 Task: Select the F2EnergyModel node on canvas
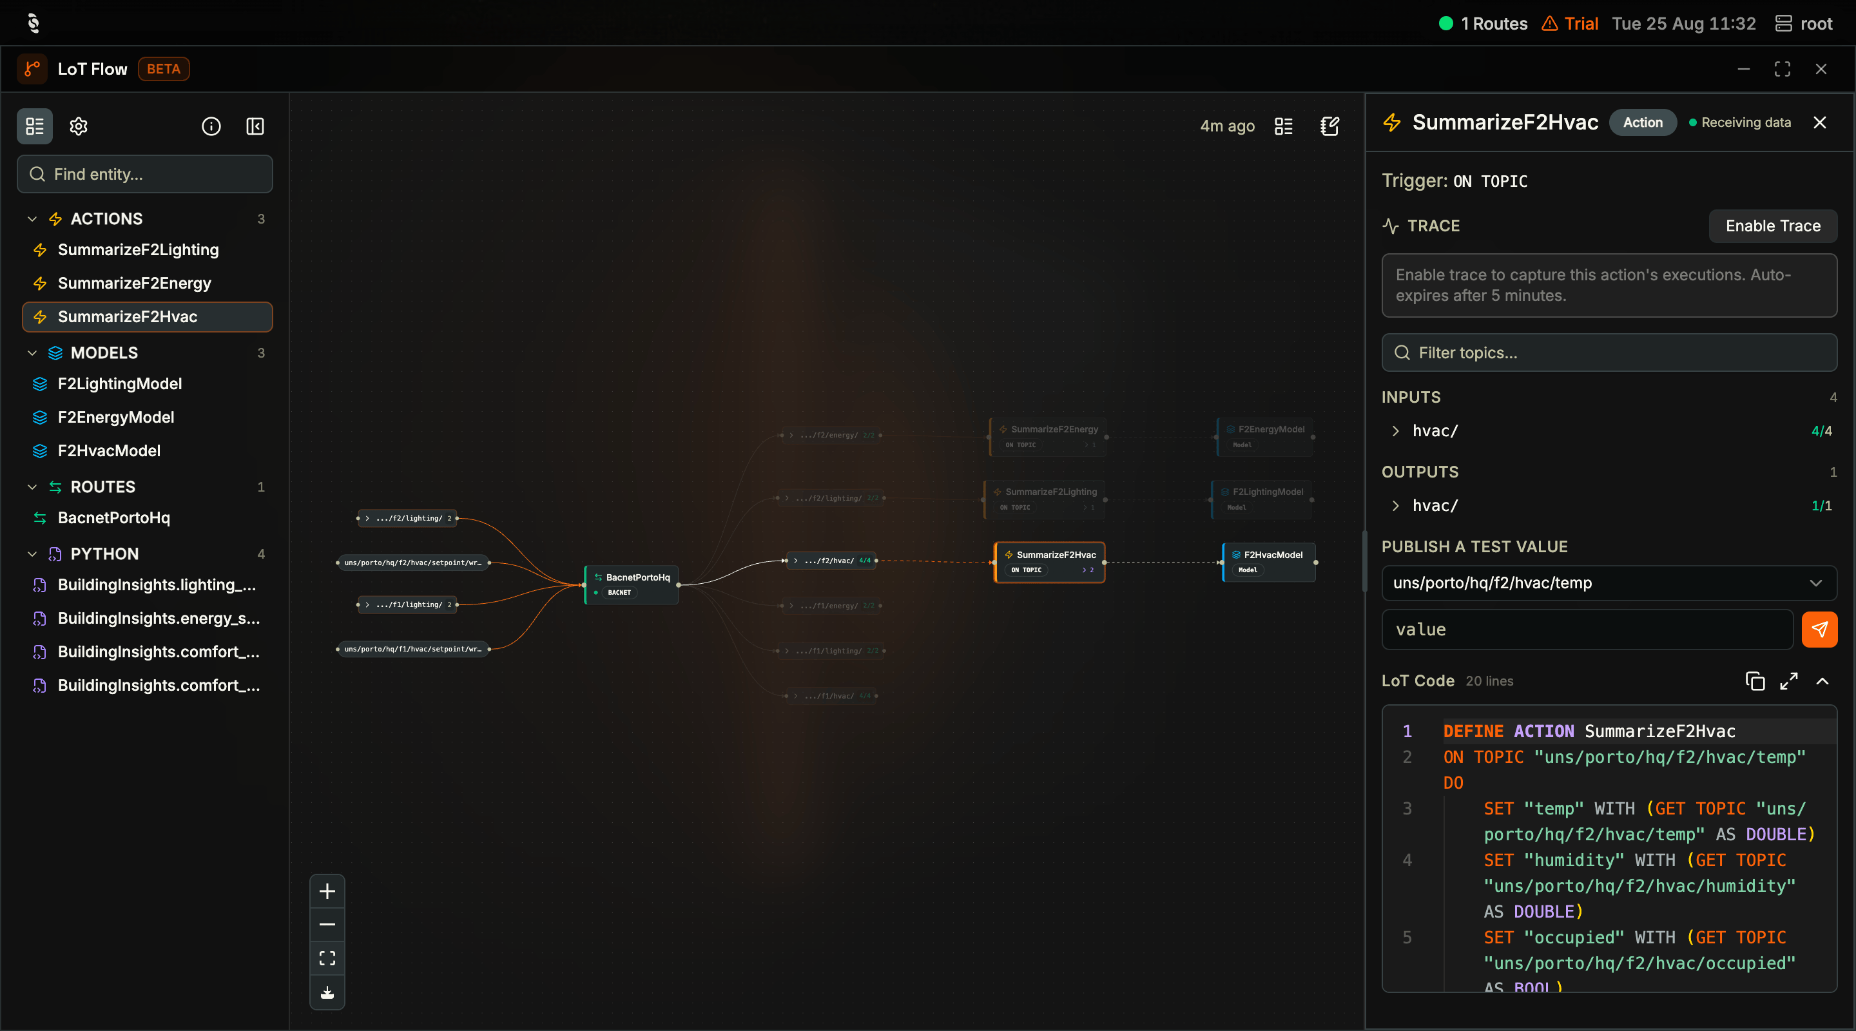(1265, 437)
